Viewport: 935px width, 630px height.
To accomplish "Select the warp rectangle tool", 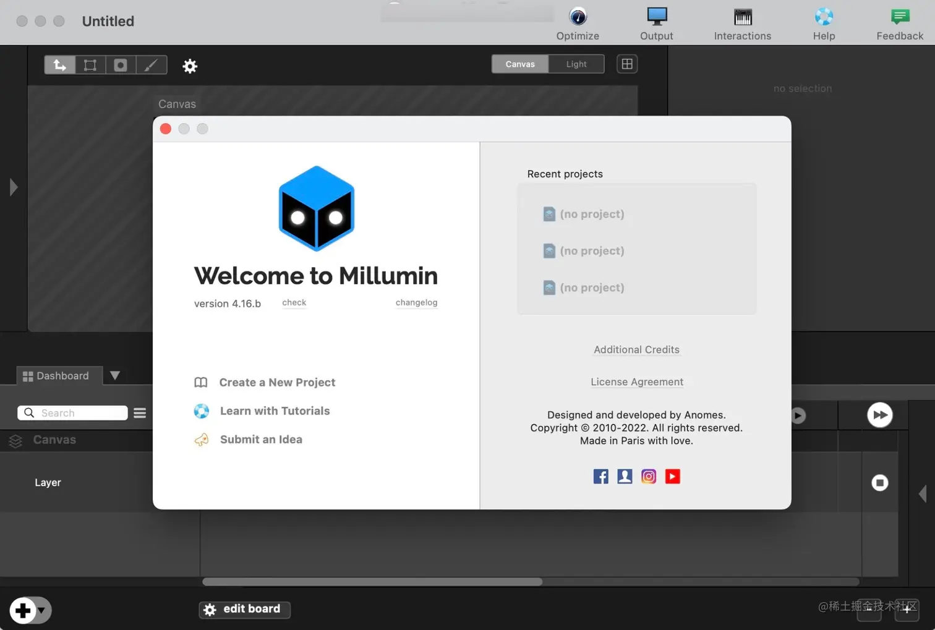I will click(90, 65).
